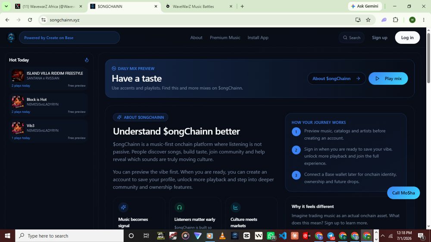This screenshot has width=431, height=242.
Task: Switch to the WavewarZ Africa X tab
Action: coord(49,6)
